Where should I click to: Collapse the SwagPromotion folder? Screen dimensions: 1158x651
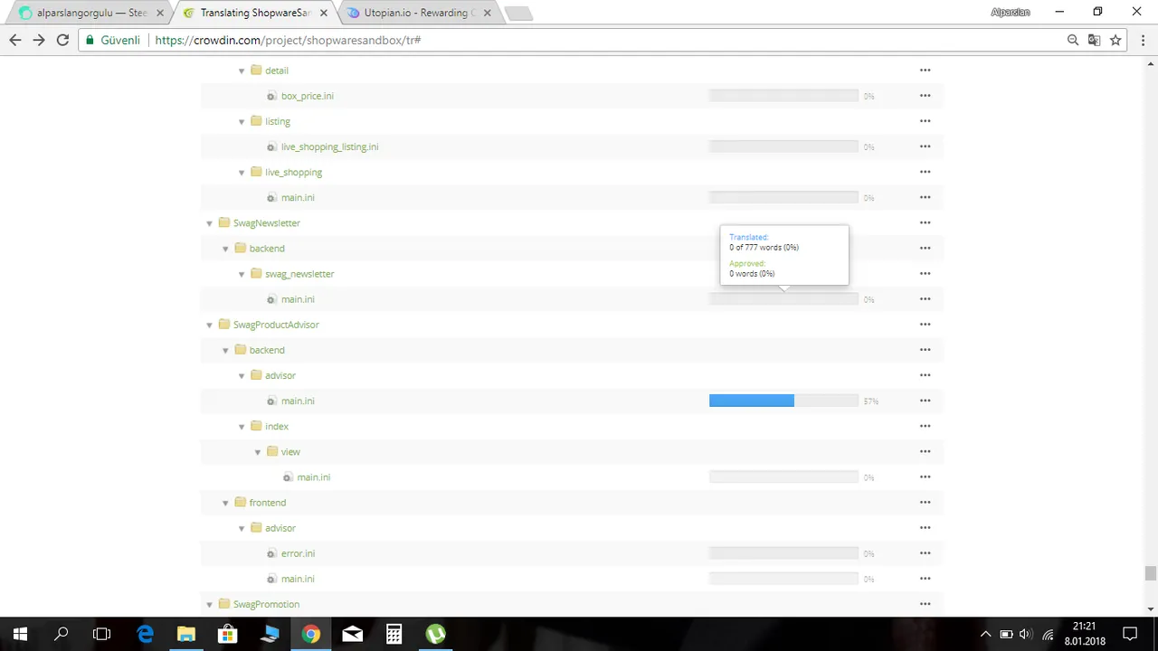coord(210,604)
